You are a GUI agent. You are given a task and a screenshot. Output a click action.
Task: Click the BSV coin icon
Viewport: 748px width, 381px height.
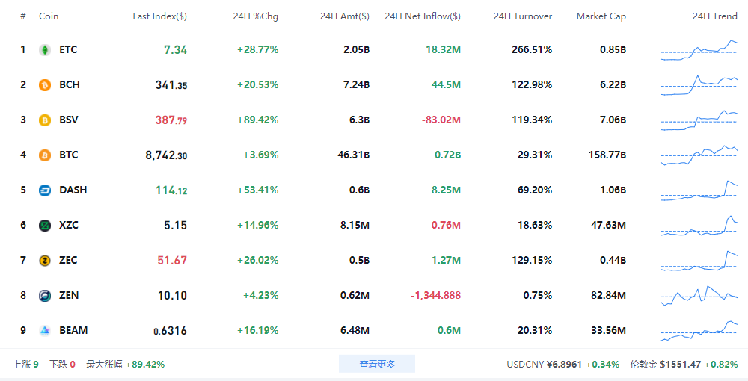pos(45,120)
